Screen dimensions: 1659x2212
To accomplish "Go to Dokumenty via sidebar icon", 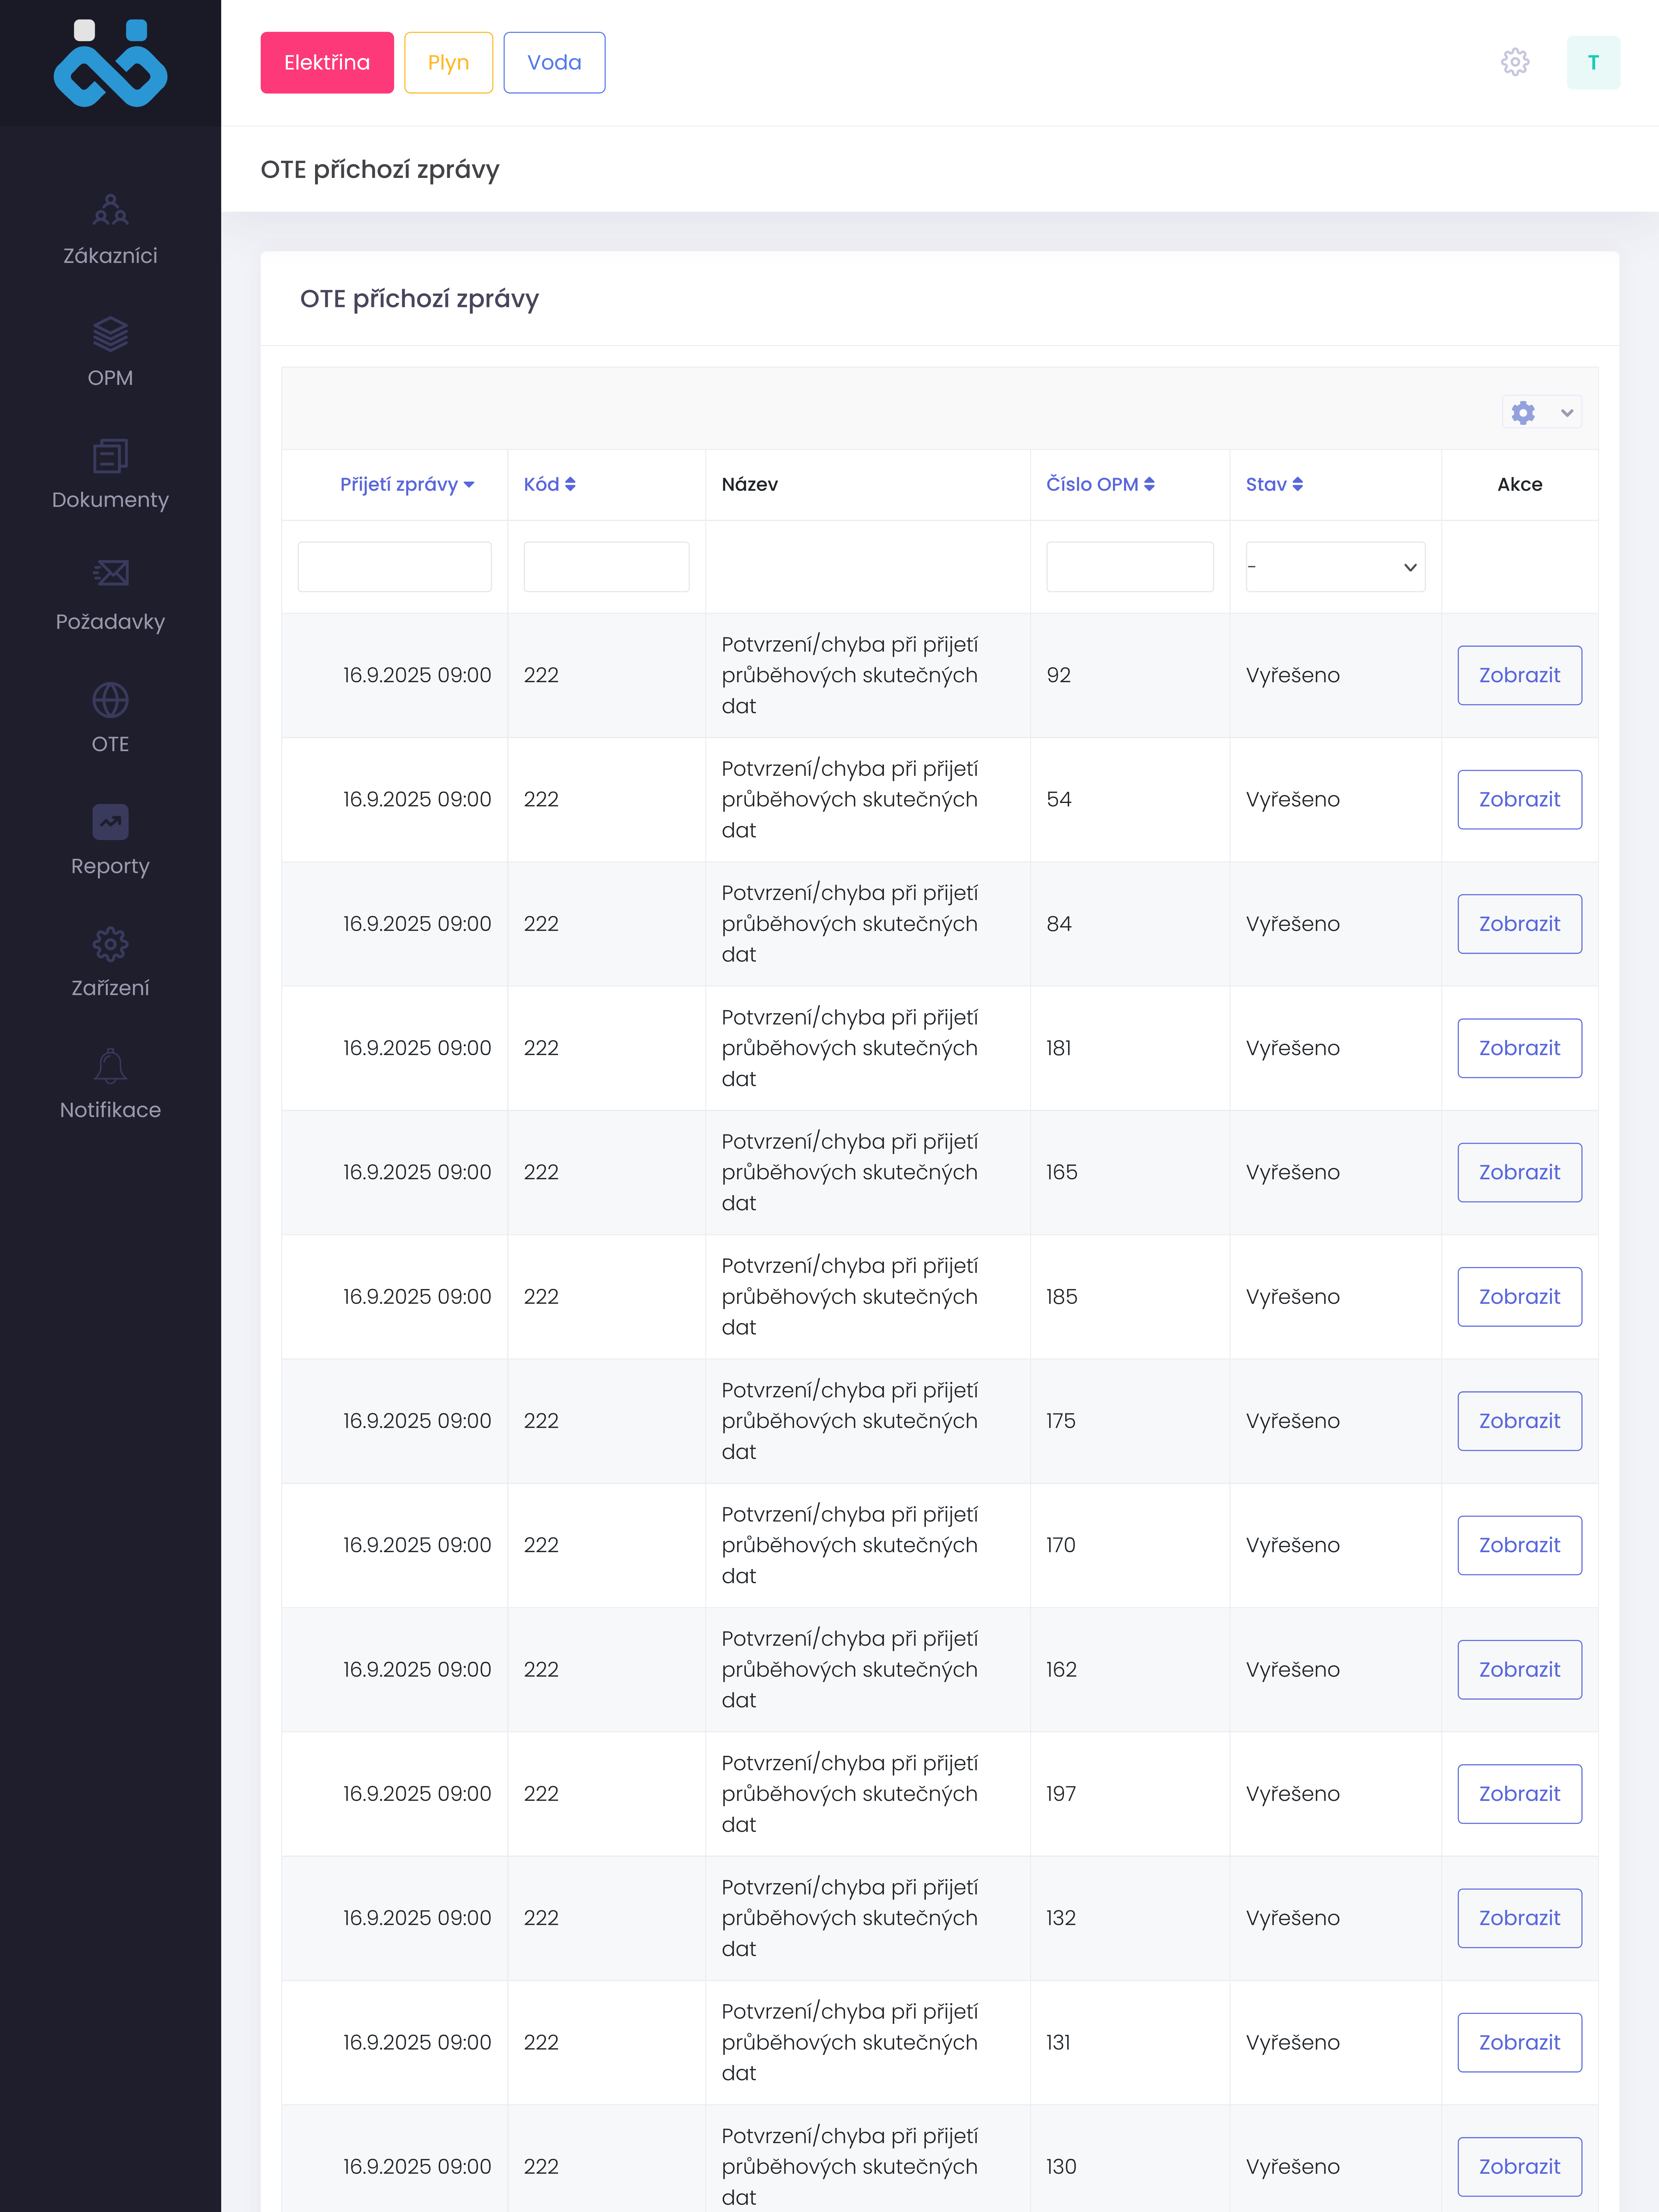I will click(110, 456).
